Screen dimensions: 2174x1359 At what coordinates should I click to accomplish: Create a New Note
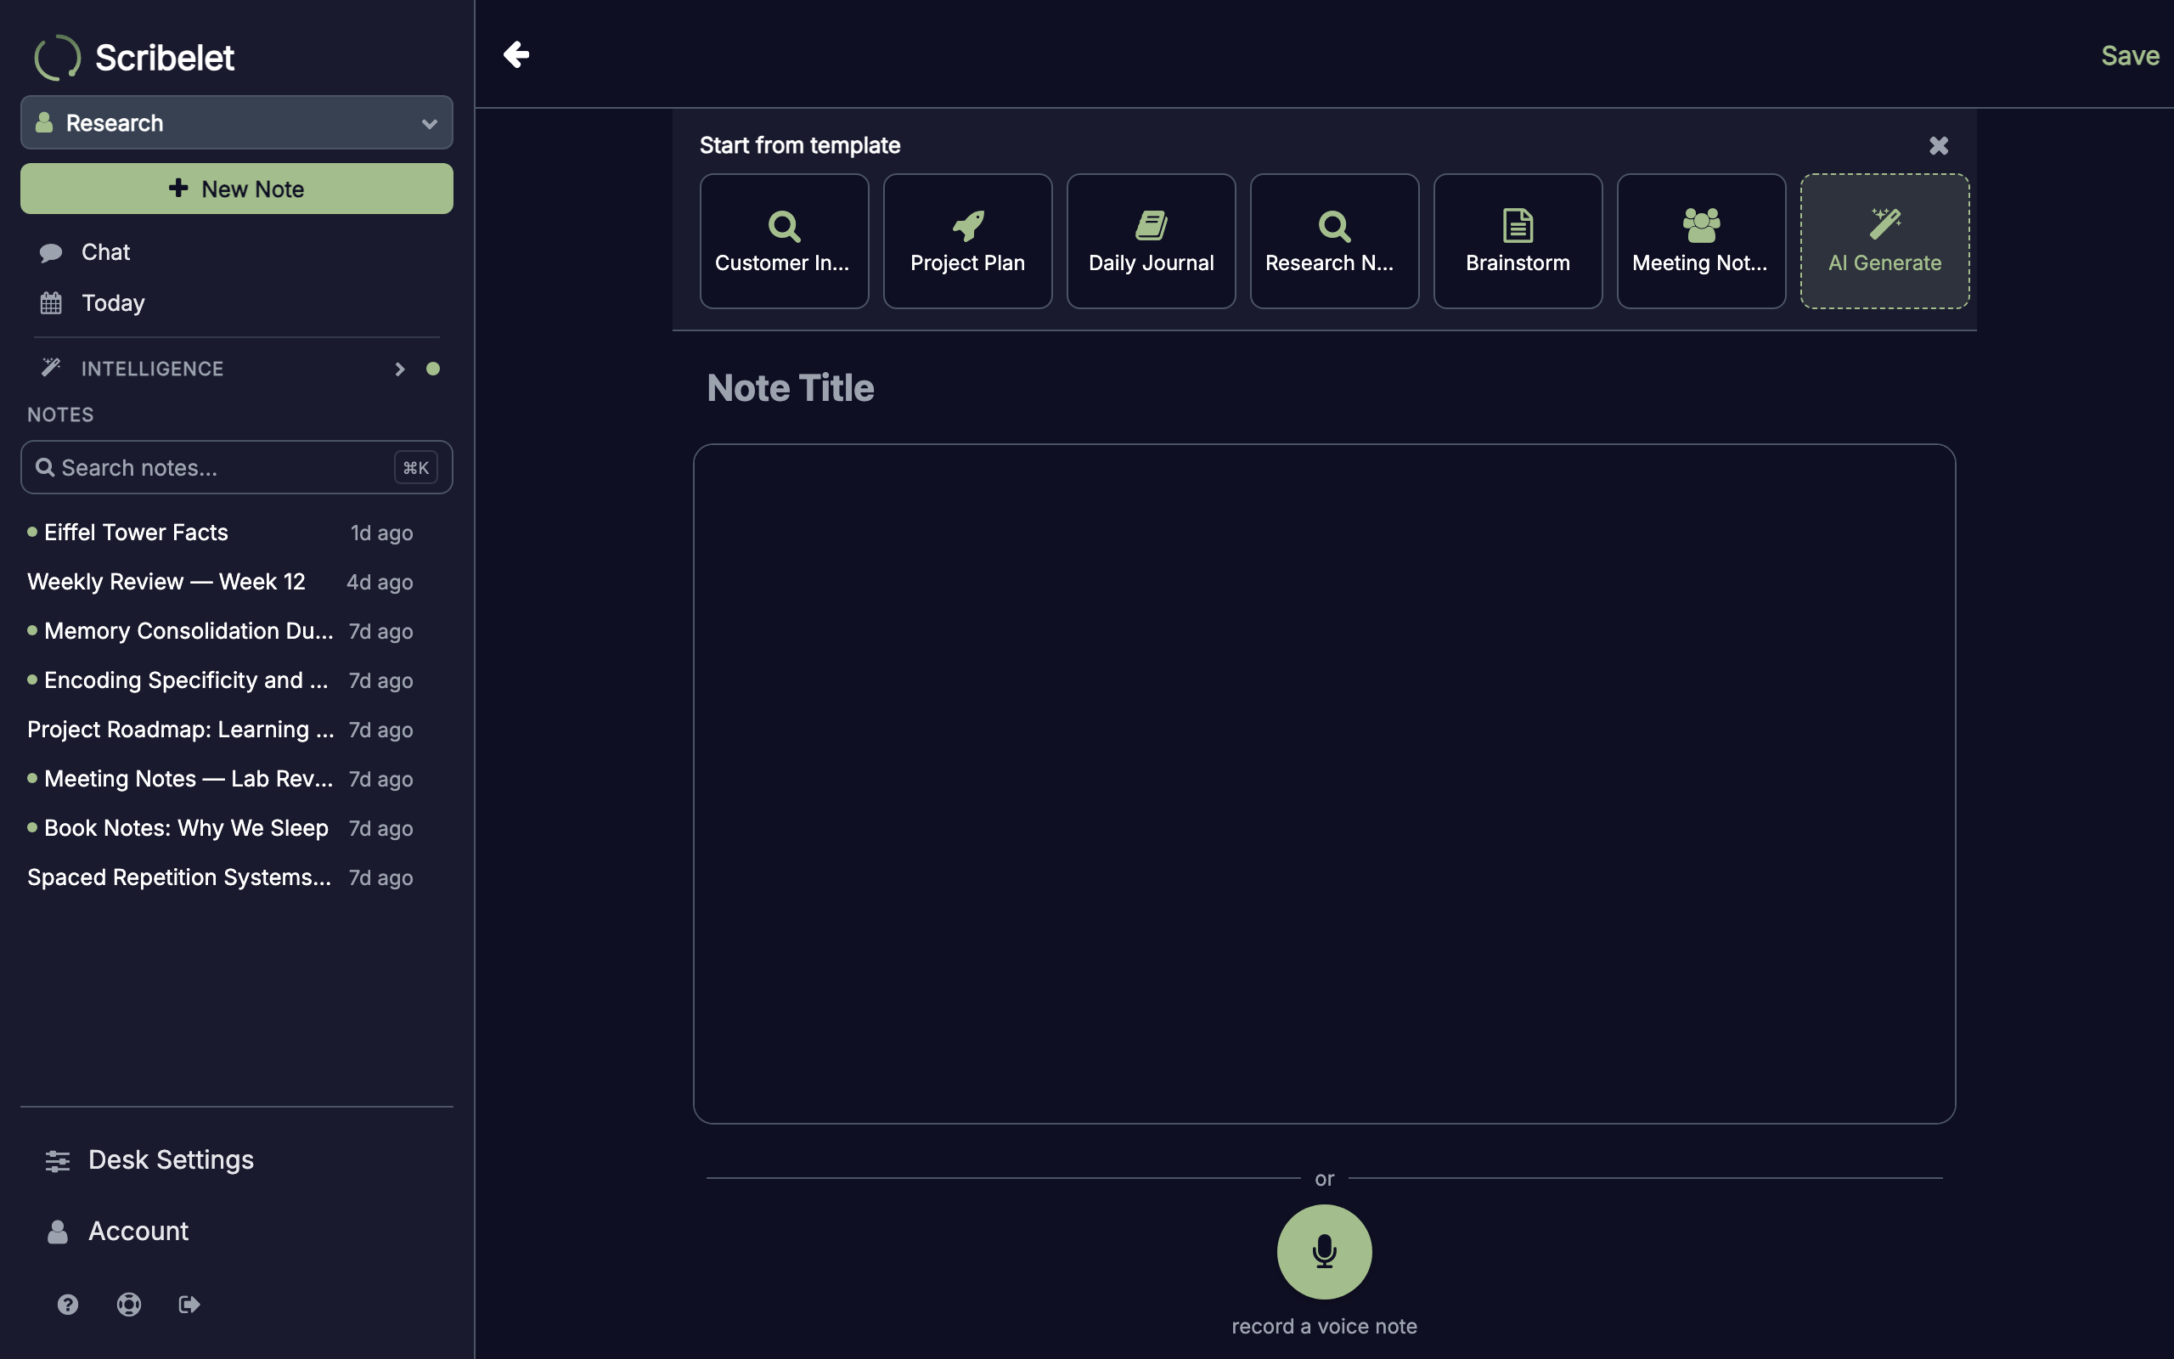pyautogui.click(x=236, y=189)
